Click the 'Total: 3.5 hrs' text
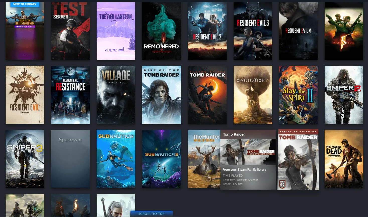Screen dimensions: 368x217 [x=233, y=184]
